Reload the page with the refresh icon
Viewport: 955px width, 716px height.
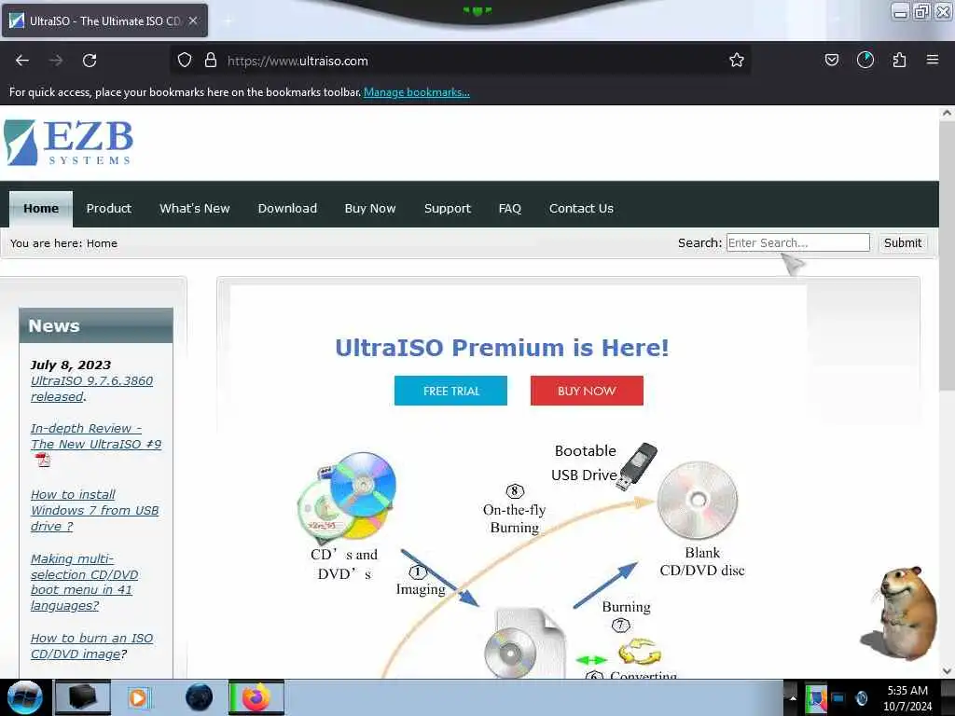90,61
